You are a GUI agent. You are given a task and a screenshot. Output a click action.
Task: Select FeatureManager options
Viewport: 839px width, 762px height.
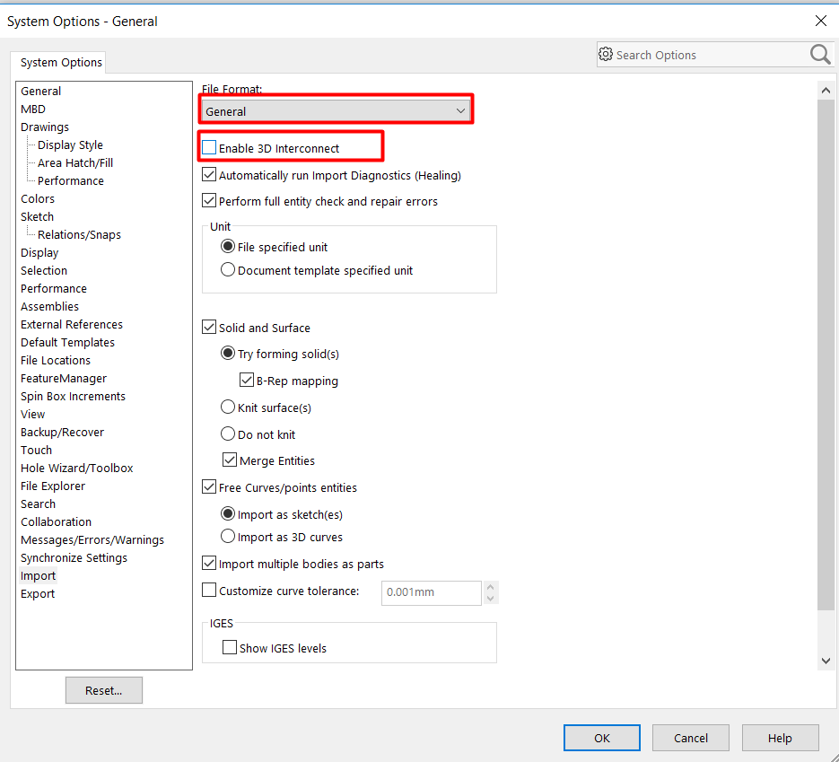pyautogui.click(x=64, y=379)
